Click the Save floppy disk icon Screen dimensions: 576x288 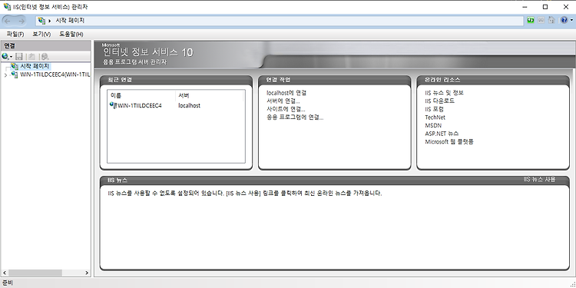pyautogui.click(x=19, y=56)
